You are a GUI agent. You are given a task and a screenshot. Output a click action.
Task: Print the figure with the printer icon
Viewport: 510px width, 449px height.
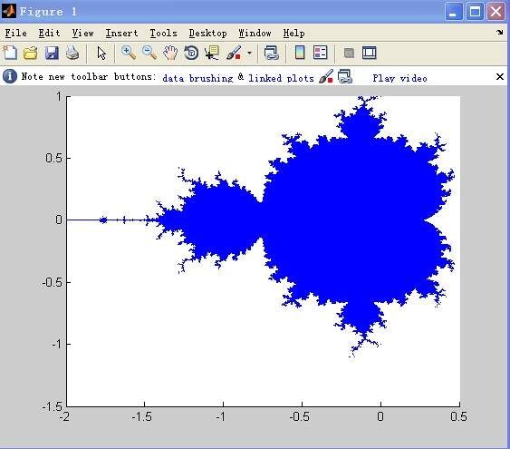[72, 53]
